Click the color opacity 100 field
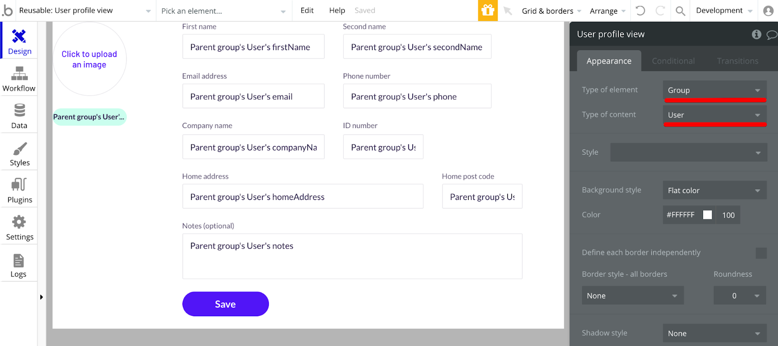The image size is (778, 346). (x=728, y=215)
